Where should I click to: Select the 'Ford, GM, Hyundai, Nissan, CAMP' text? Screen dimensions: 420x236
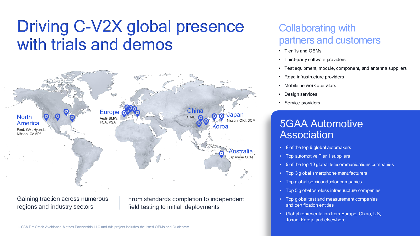tap(32, 132)
